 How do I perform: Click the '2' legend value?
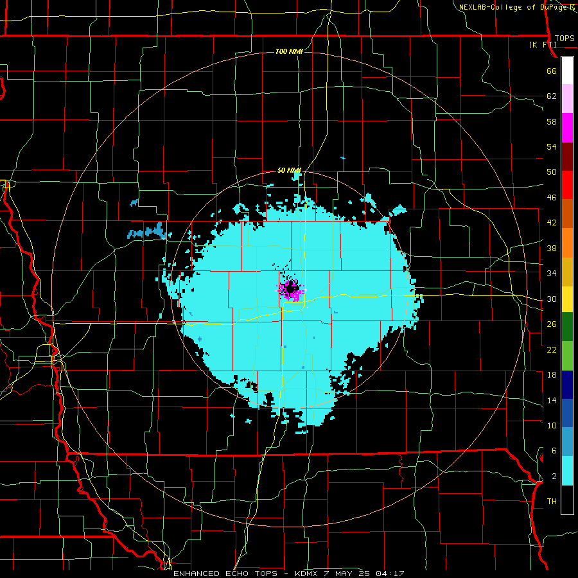pyautogui.click(x=554, y=476)
